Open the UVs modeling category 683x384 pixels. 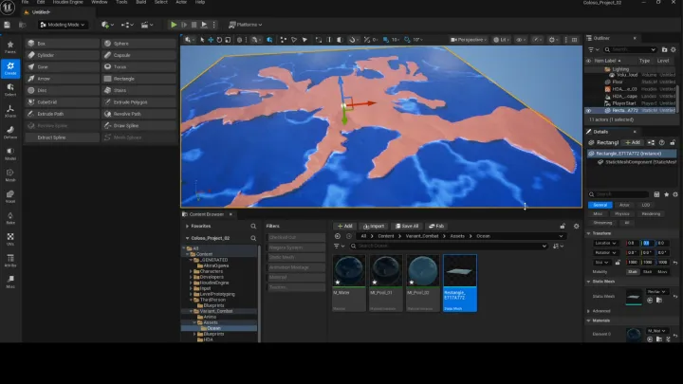[10, 239]
